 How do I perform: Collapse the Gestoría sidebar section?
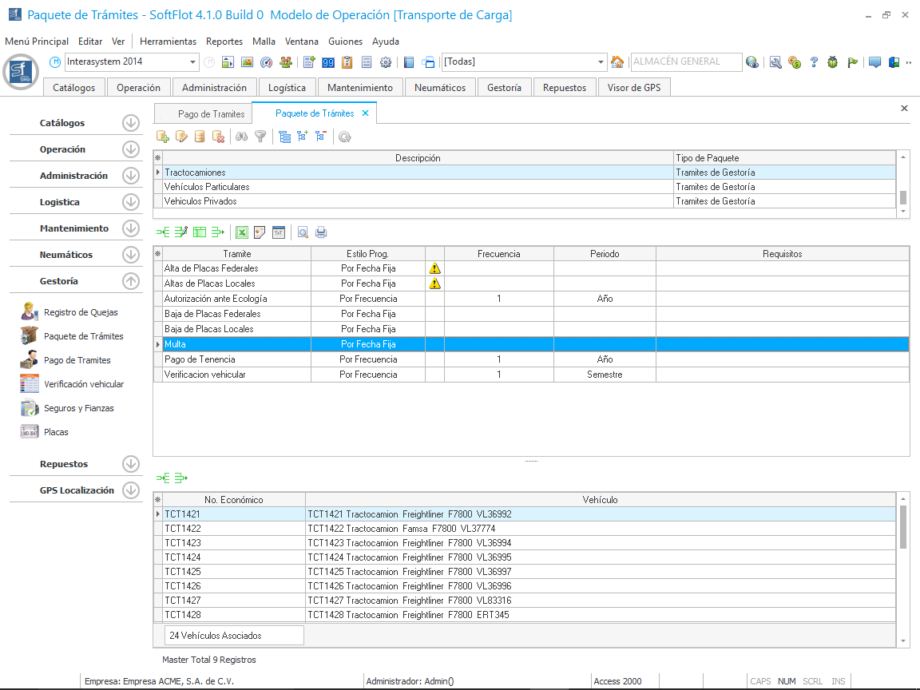pos(131,281)
